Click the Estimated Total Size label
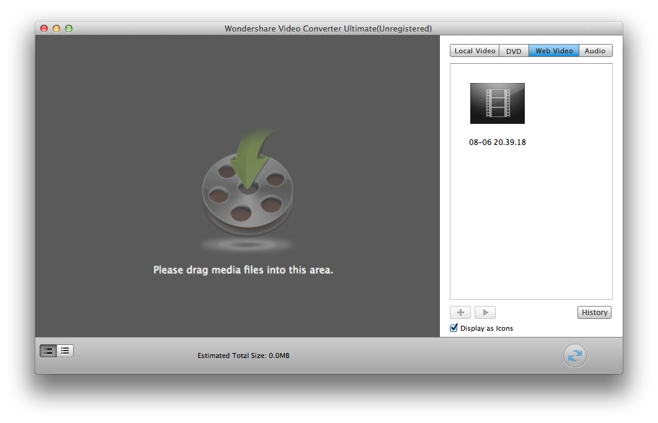This screenshot has height=423, width=658. pos(243,355)
